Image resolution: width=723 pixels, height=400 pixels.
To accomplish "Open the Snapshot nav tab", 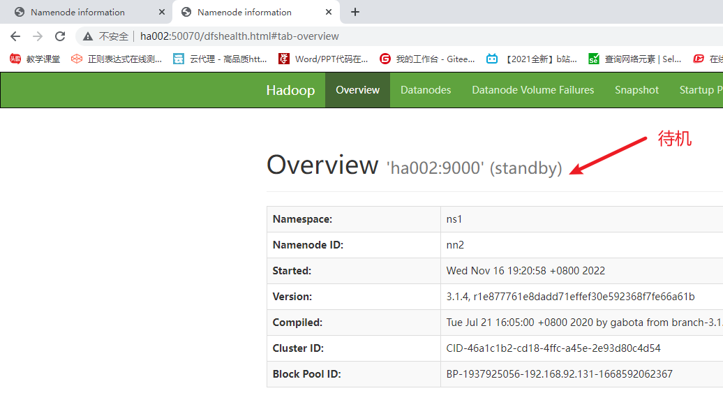I will click(x=636, y=90).
